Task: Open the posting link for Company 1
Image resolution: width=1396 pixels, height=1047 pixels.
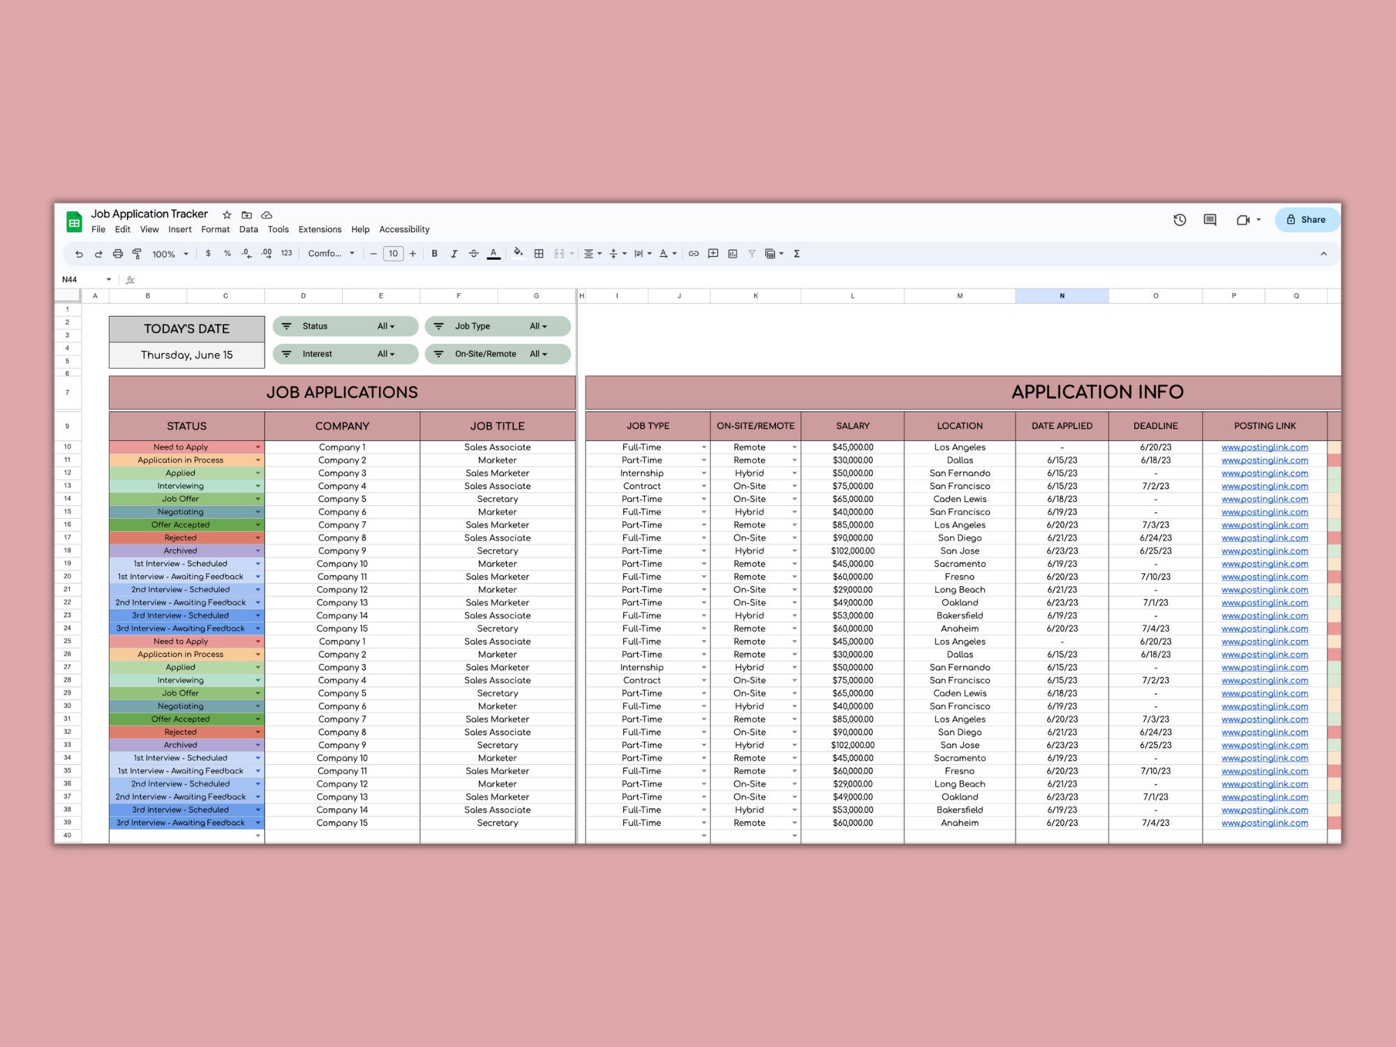Action: tap(1265, 447)
